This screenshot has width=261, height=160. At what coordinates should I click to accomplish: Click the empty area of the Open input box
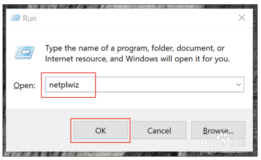coord(158,85)
